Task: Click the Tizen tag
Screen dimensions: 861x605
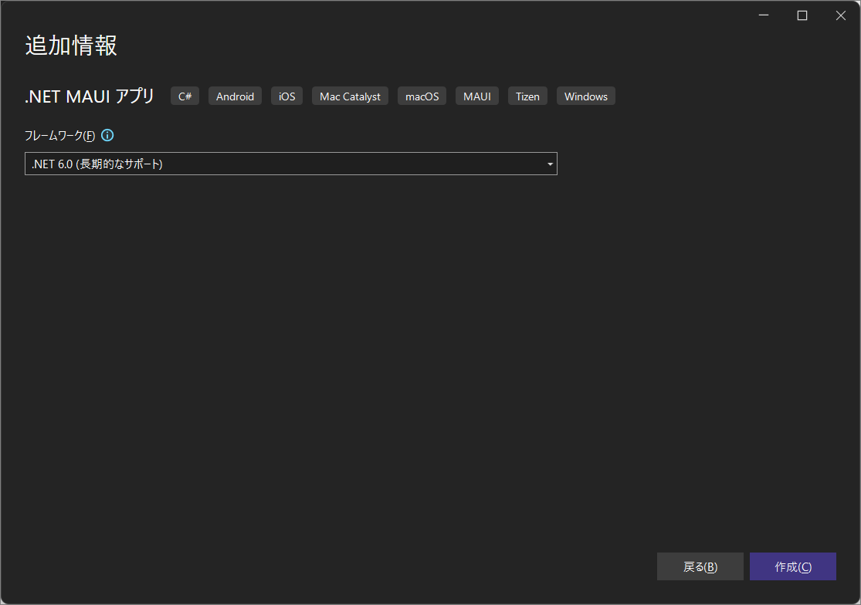Action: pos(527,96)
